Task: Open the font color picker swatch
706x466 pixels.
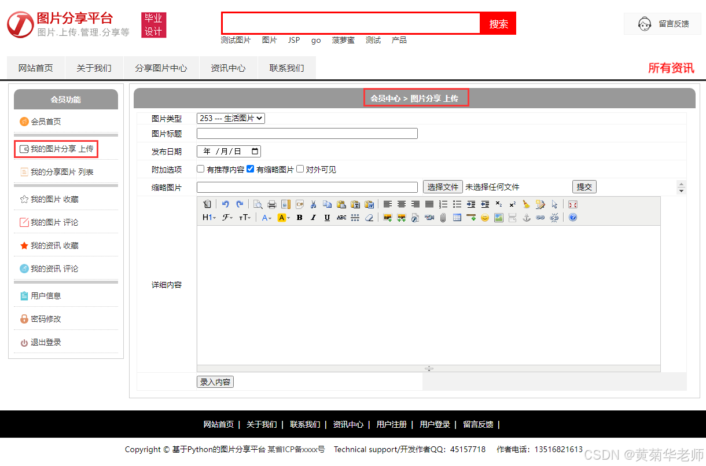Action: (266, 217)
